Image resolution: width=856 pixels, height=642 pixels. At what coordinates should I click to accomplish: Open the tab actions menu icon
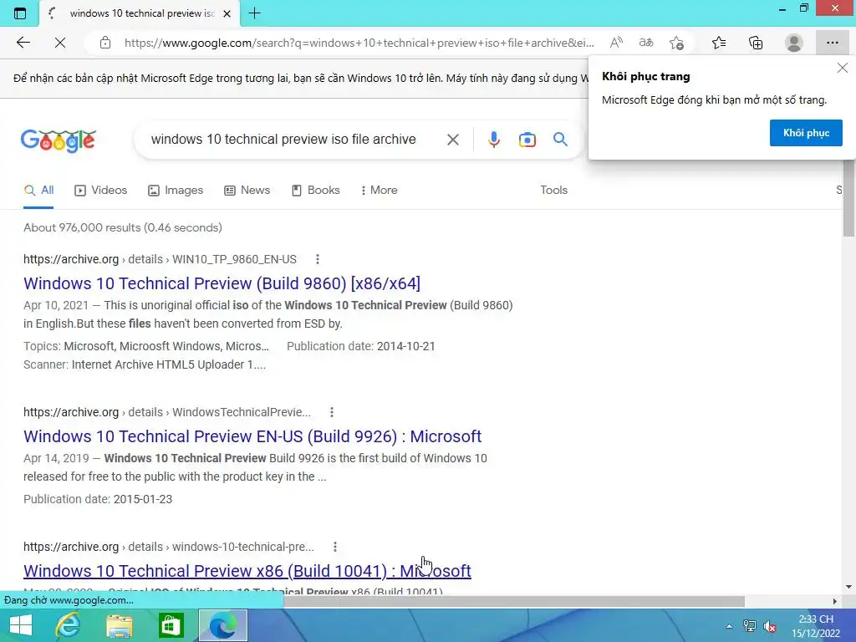[x=20, y=13]
